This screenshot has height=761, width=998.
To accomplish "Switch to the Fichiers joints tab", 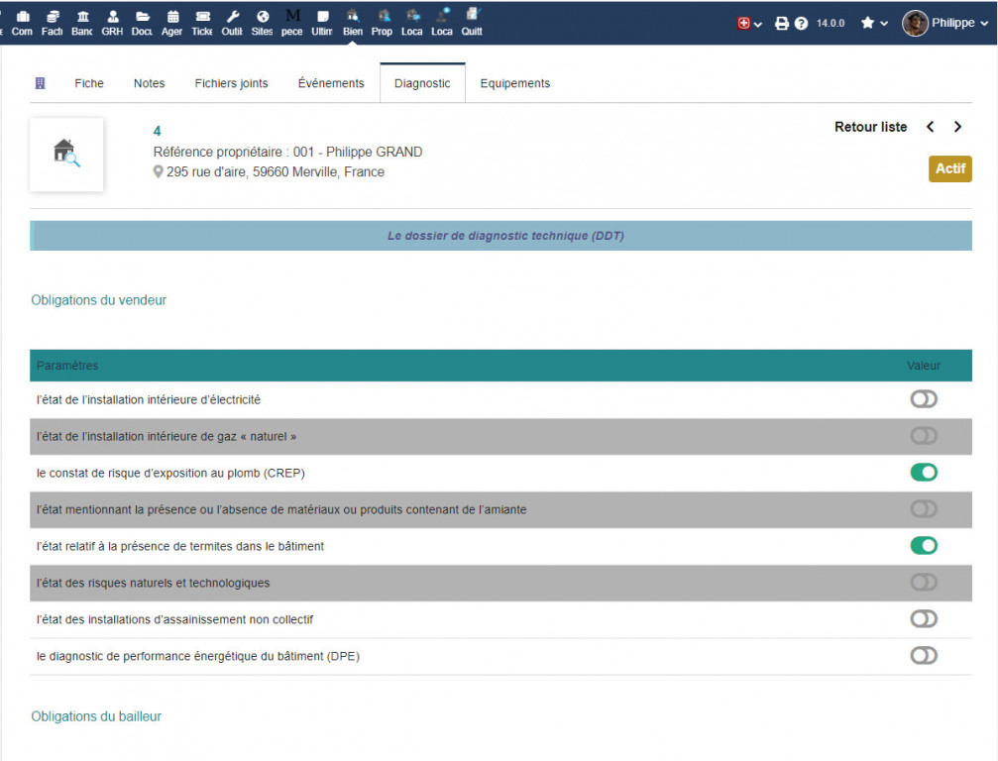I will click(231, 83).
